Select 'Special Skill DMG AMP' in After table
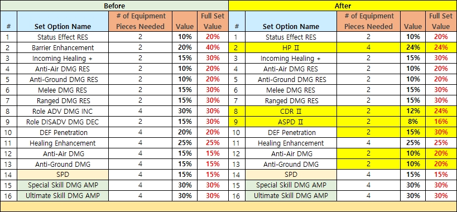457x212 pixels. click(x=291, y=185)
